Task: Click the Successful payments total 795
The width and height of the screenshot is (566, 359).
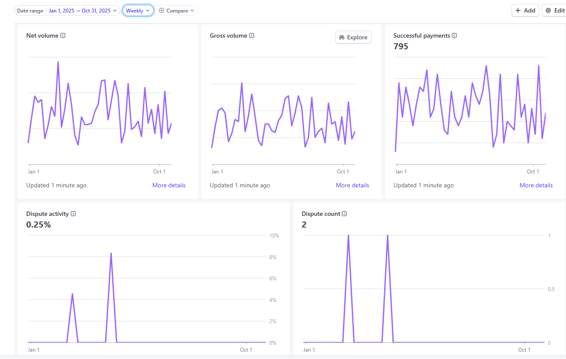Action: (x=401, y=46)
